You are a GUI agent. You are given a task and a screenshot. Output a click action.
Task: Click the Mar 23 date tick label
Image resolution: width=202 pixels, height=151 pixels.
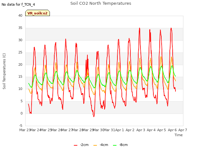[x=25, y=130]
